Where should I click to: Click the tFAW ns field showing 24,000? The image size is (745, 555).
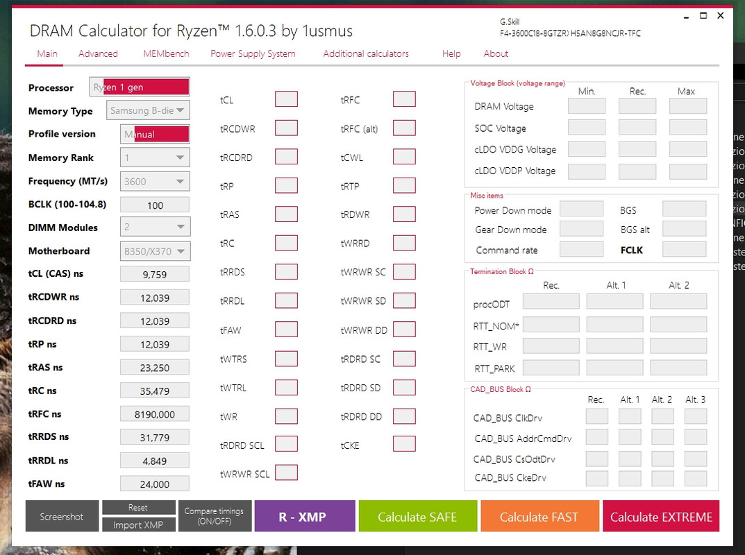(155, 484)
